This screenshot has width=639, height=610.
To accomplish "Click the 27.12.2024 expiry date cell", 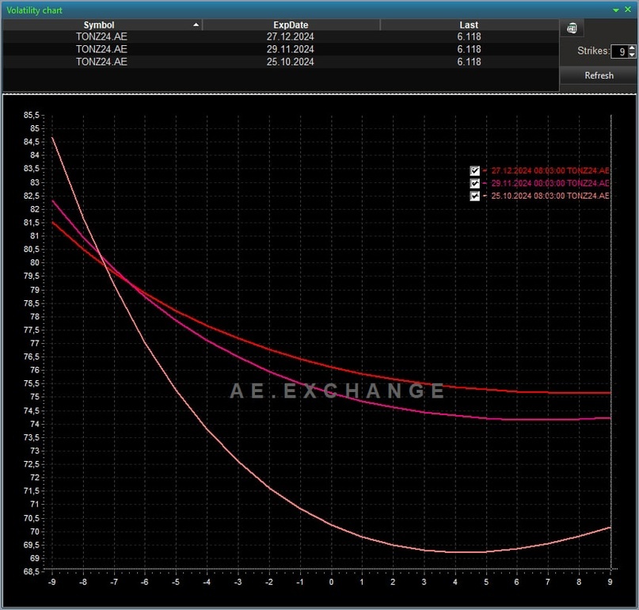I will [290, 36].
